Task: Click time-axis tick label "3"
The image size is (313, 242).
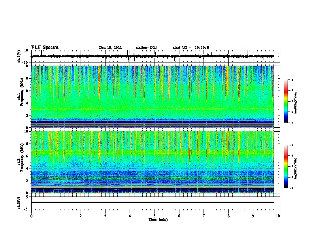Action: 105,216
